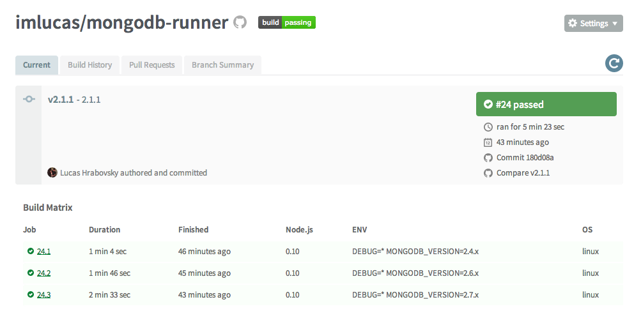The height and width of the screenshot is (334, 634).
Task: Expand the Settings dropdown arrow
Action: (615, 24)
